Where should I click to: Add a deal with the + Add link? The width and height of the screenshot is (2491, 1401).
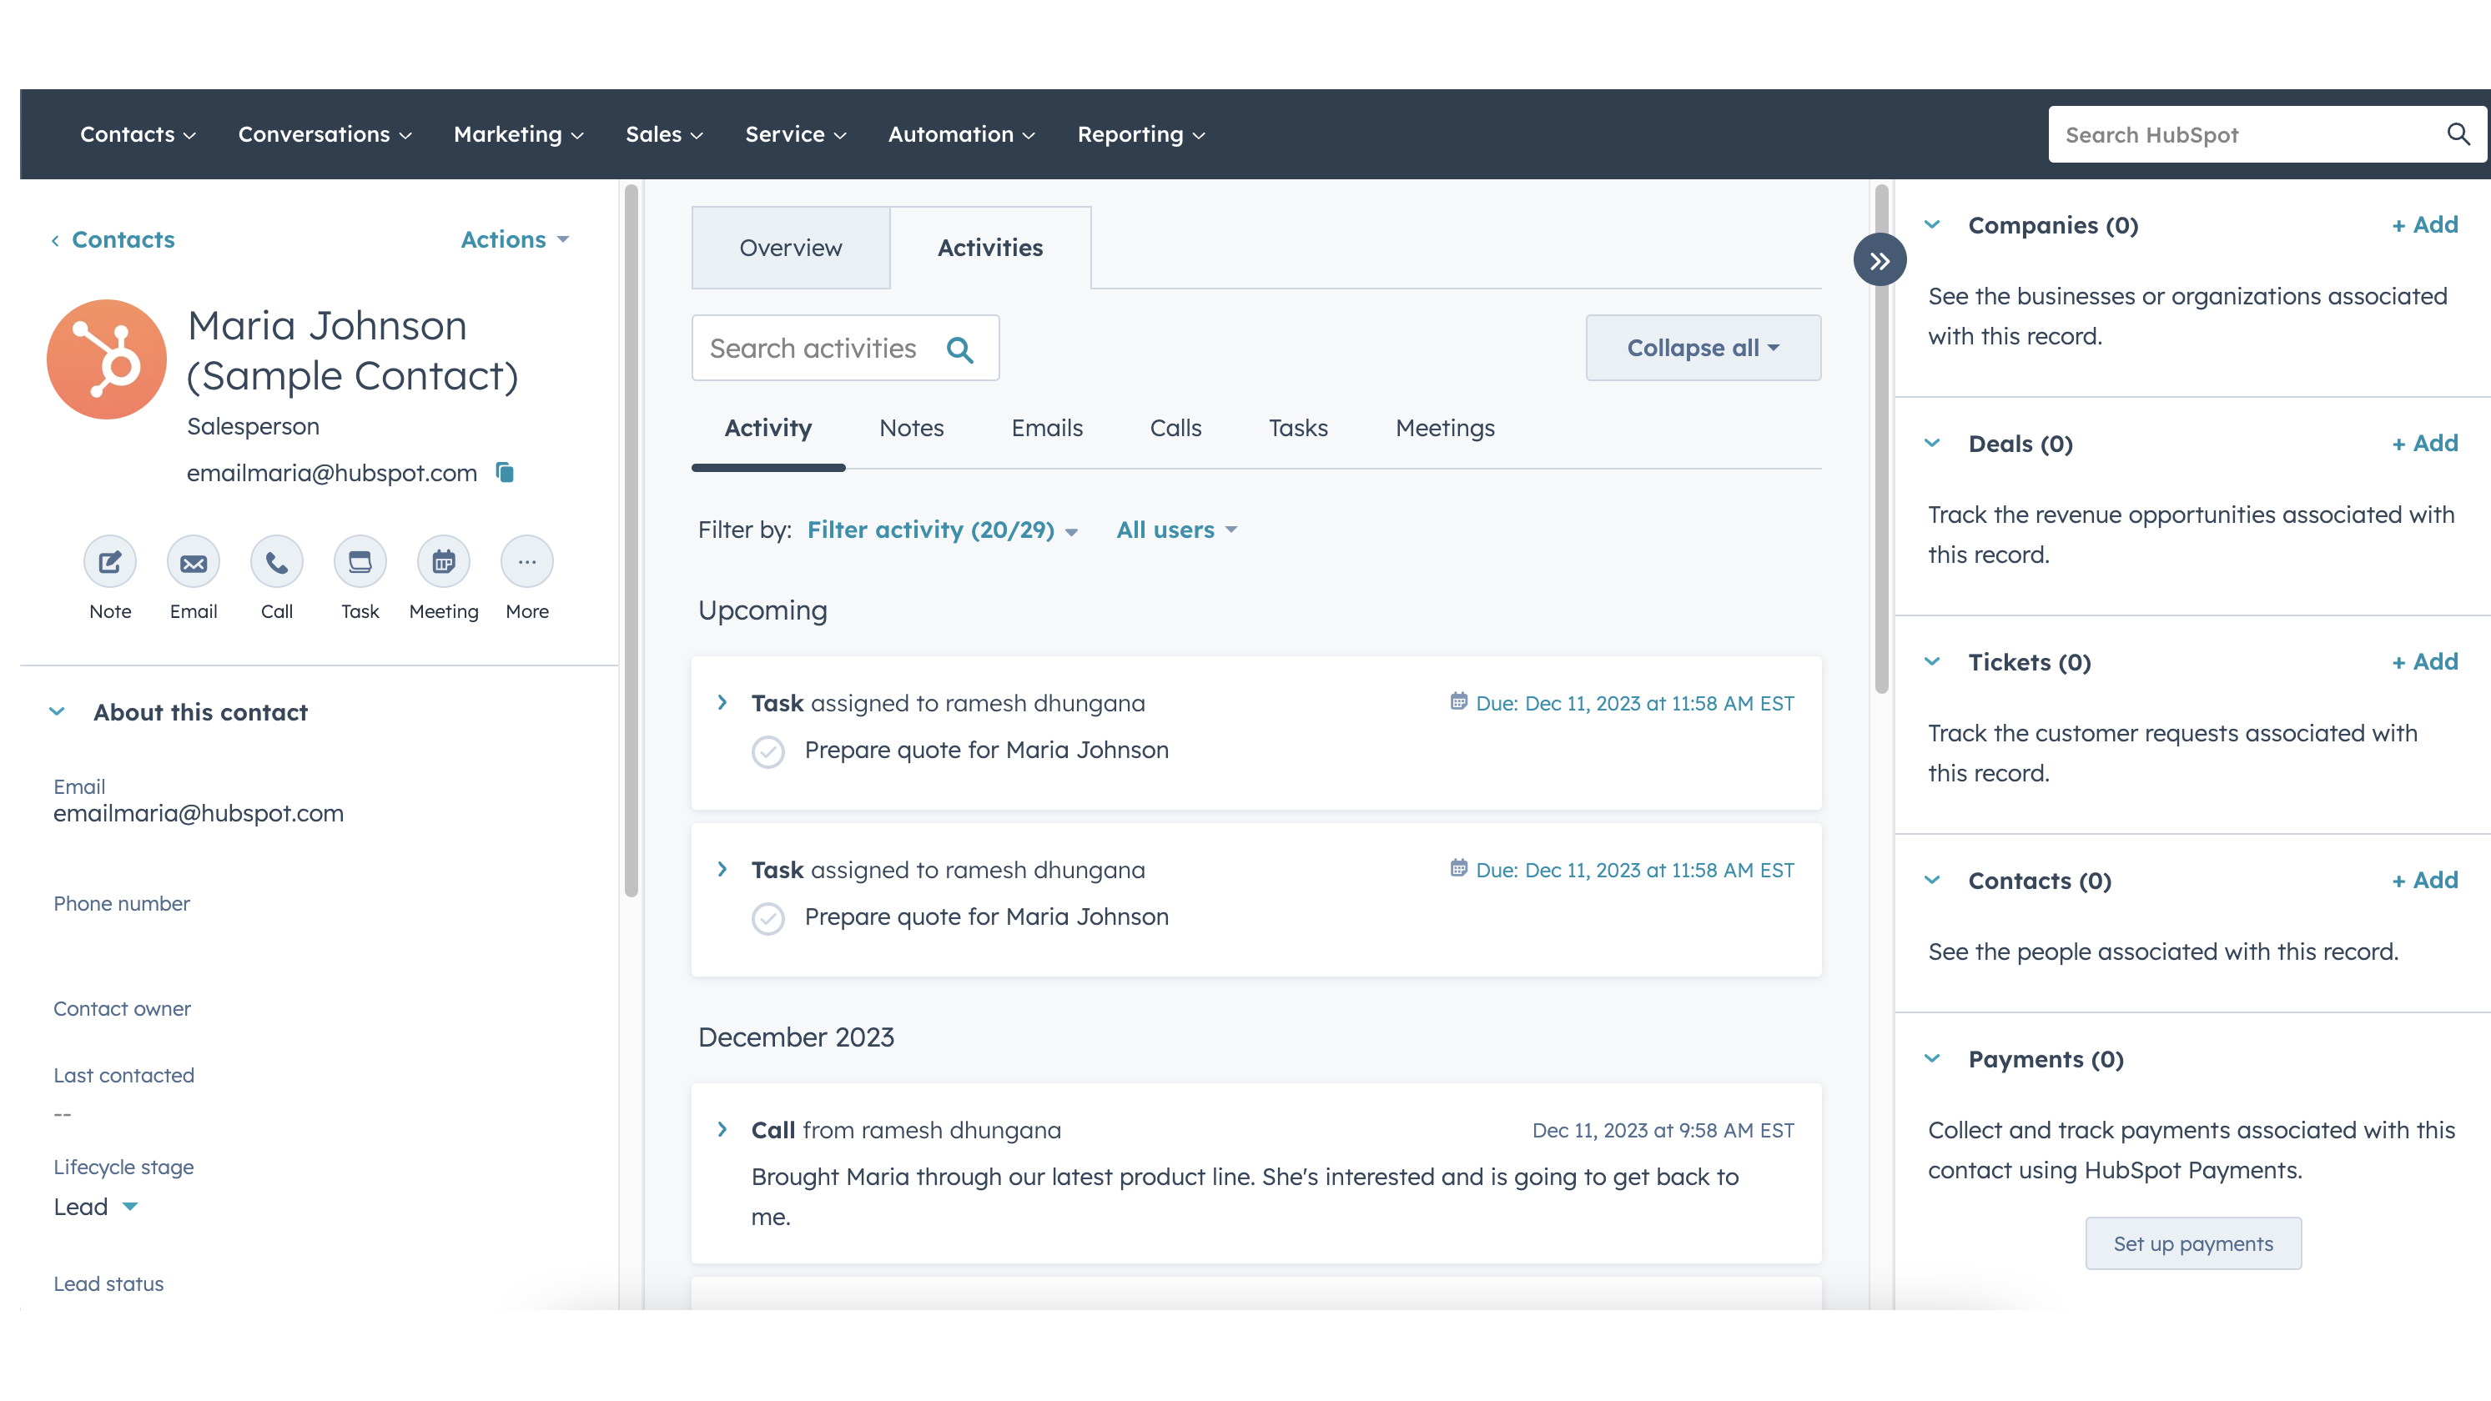coord(2423,443)
